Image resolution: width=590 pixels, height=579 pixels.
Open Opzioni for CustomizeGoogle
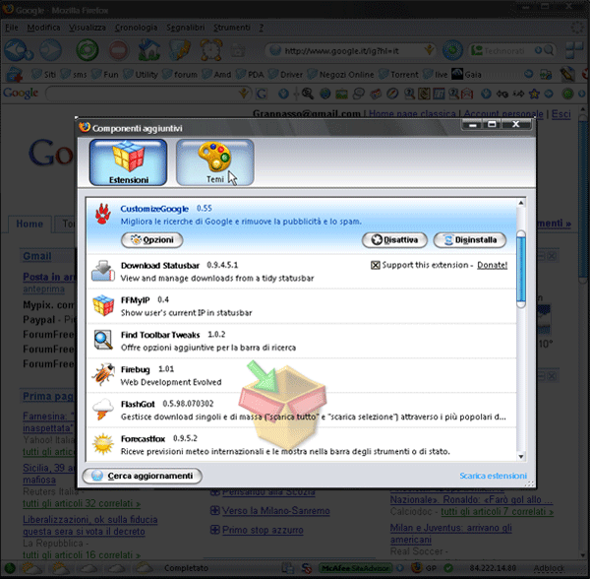pos(152,240)
